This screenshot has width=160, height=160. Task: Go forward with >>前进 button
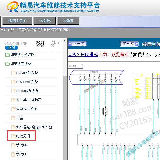coord(68,21)
